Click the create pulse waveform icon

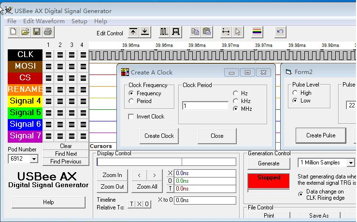pyautogui.click(x=176, y=32)
